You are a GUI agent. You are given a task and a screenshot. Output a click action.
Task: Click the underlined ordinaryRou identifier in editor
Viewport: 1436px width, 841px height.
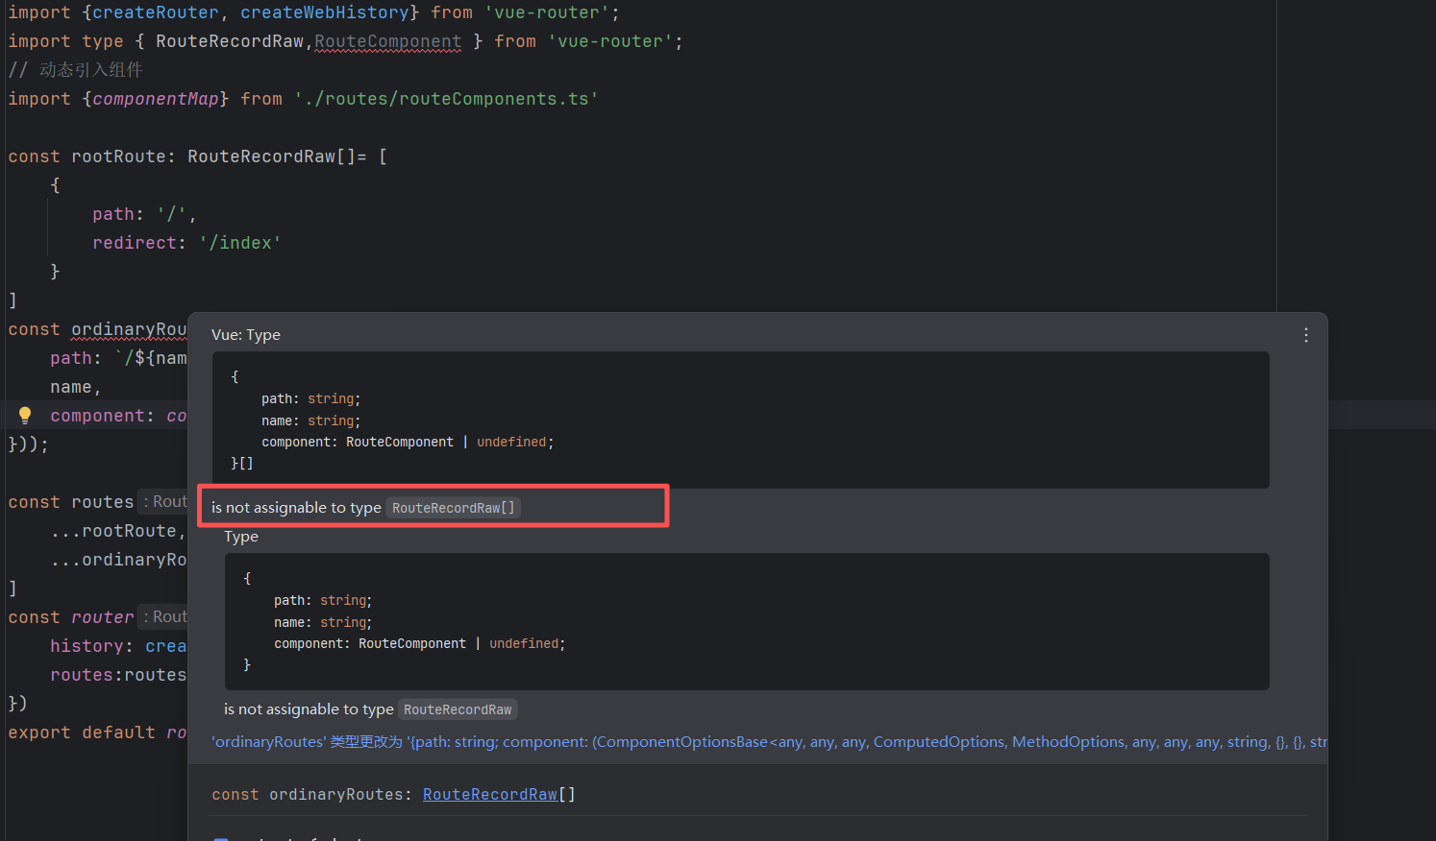coord(129,329)
